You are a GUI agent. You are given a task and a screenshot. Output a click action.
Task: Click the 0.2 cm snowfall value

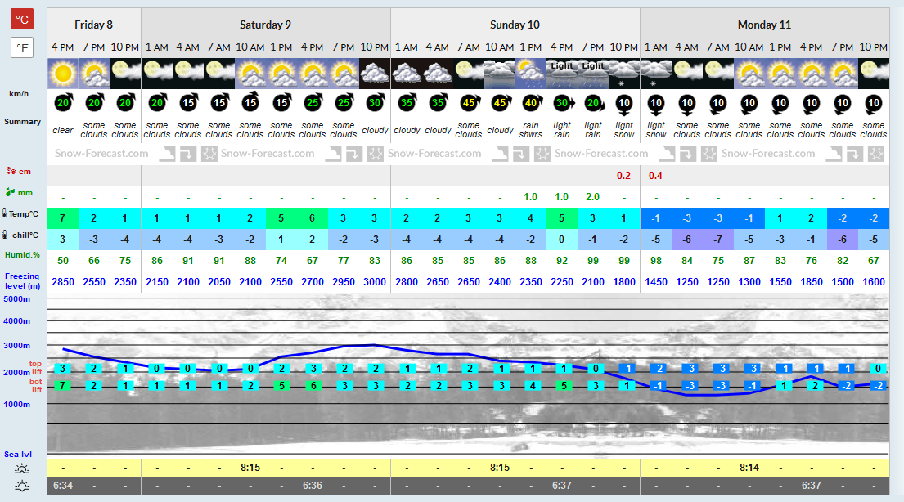(624, 176)
